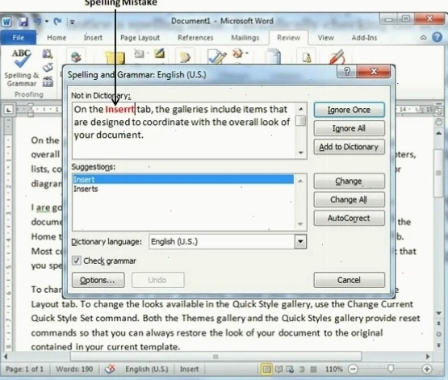
Task: Switch to Full Screen Reading view icon
Action: tap(278, 370)
